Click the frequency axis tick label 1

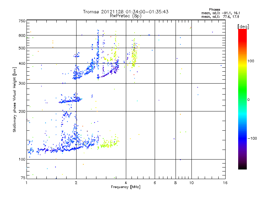click(x=26, y=183)
